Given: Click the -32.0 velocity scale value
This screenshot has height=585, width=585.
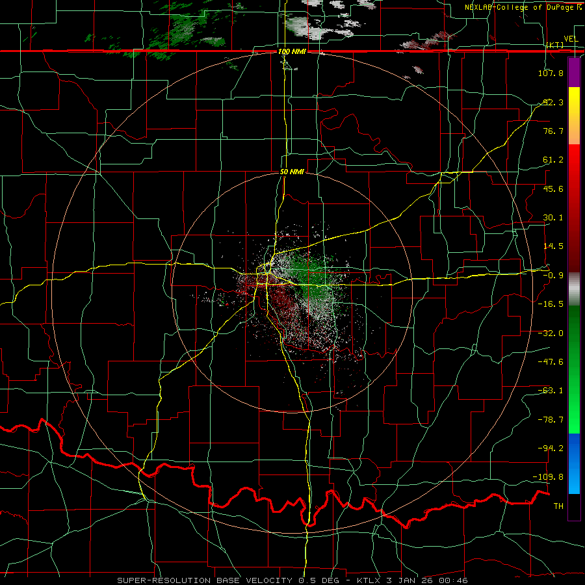Looking at the screenshot, I should click(x=551, y=333).
